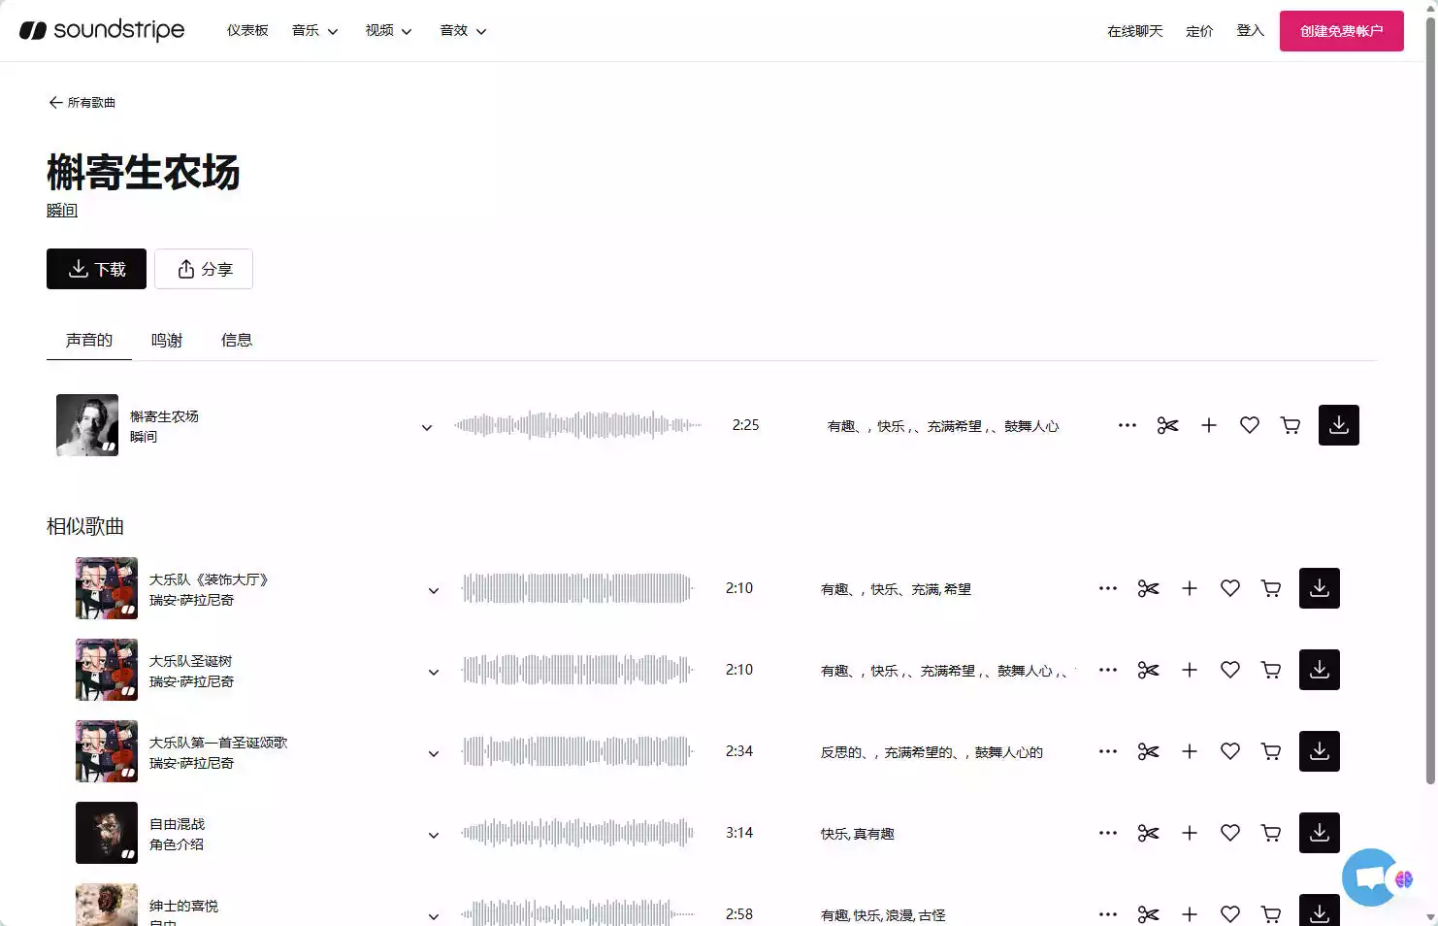Expand 自由混战 row chevron
This screenshot has height=926, width=1438.
pyautogui.click(x=434, y=835)
